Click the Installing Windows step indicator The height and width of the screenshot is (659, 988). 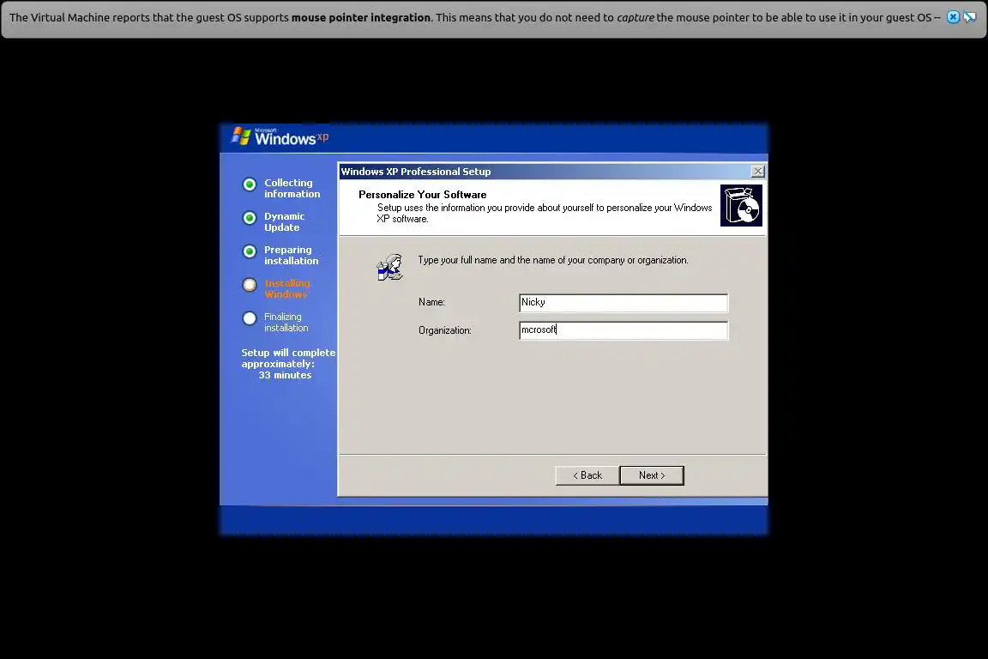pos(250,284)
